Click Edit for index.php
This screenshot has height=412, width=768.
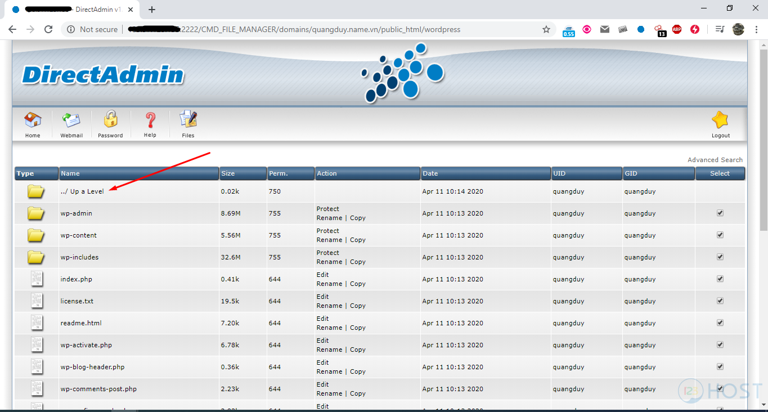click(323, 275)
